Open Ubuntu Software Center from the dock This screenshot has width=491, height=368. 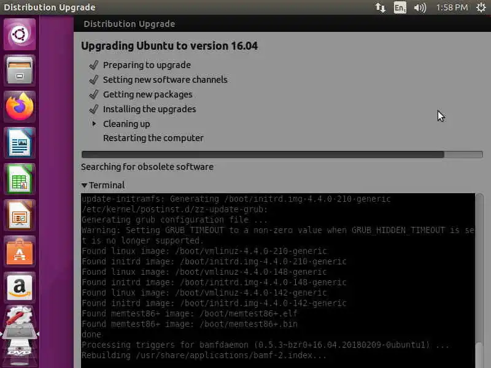(20, 251)
